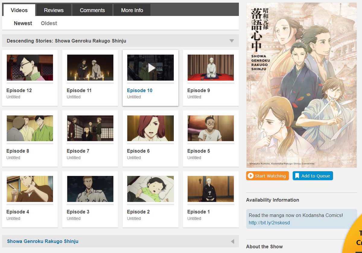Image resolution: width=362 pixels, height=253 pixels.
Task: Open the Episode 12 thumbnail
Action: (30, 67)
